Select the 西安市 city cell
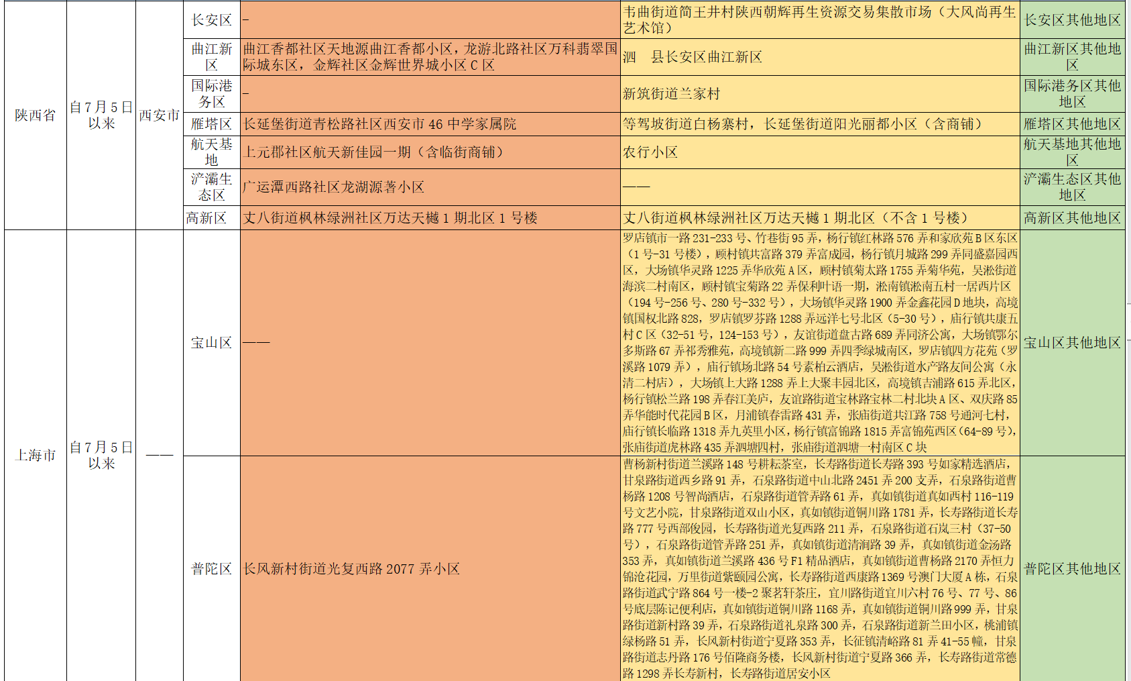1131x681 pixels. point(159,115)
